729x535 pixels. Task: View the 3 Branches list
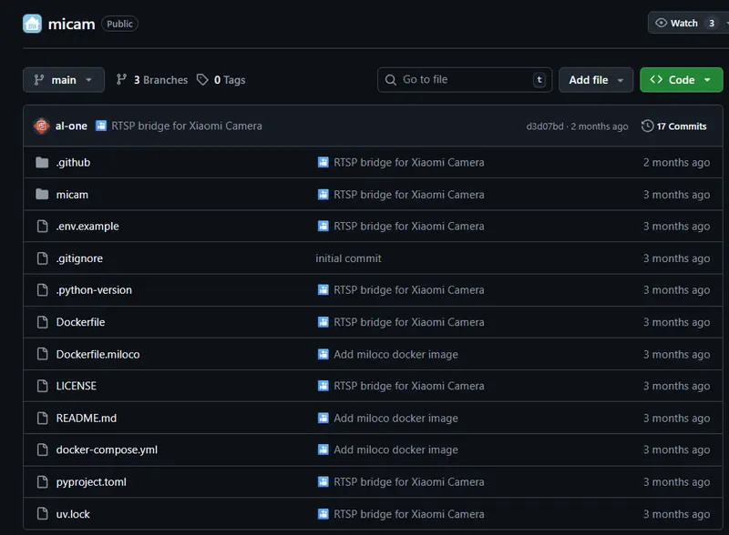point(159,80)
